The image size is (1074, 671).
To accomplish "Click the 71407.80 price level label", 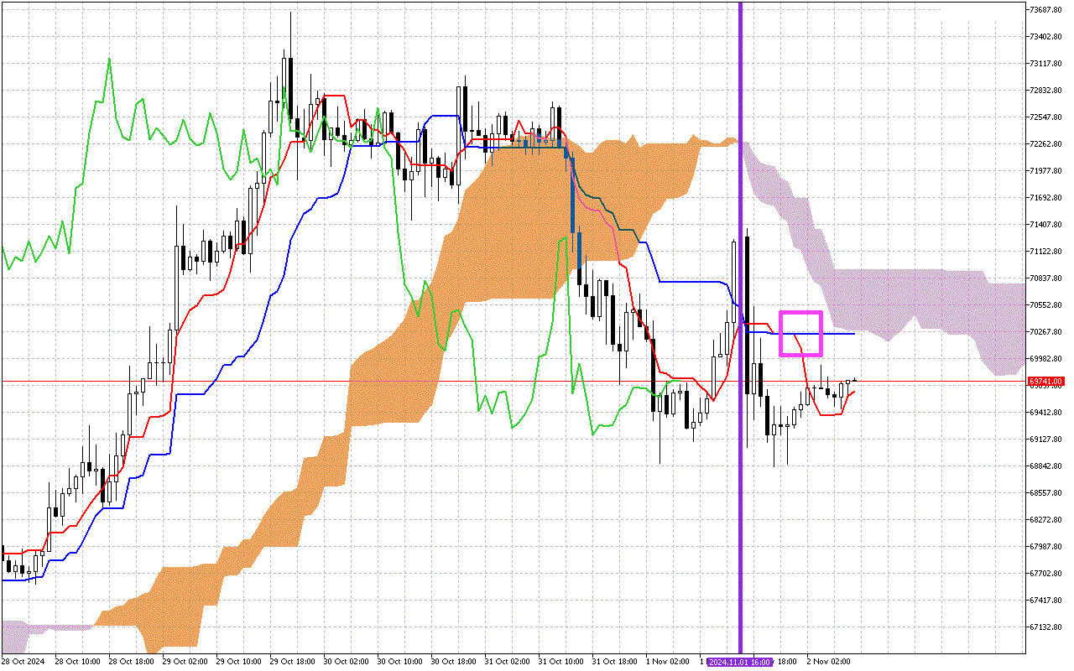I will tap(1045, 225).
